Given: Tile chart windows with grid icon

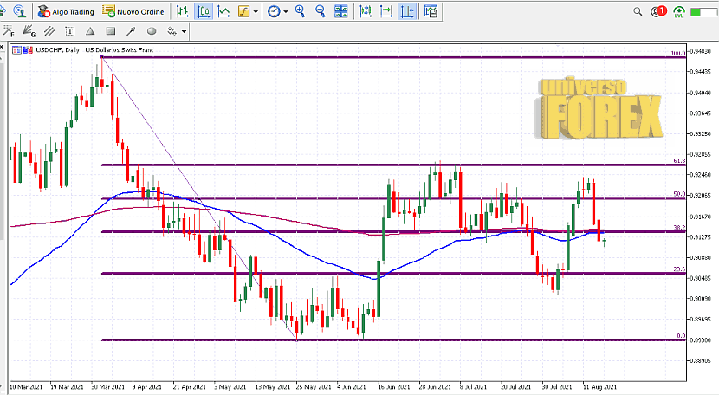Looking at the screenshot, I should 343,11.
